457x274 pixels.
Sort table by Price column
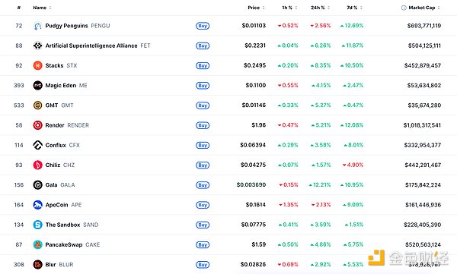pyautogui.click(x=256, y=8)
